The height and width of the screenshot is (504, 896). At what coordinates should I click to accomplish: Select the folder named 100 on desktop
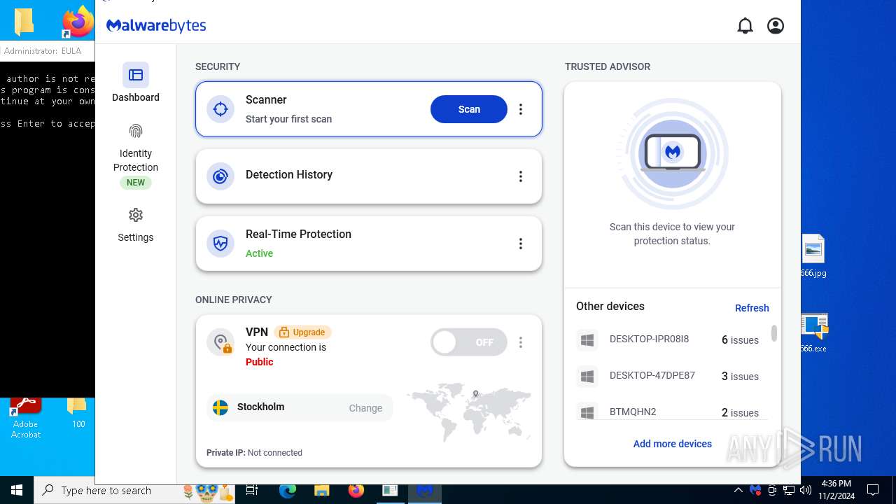coord(77,413)
